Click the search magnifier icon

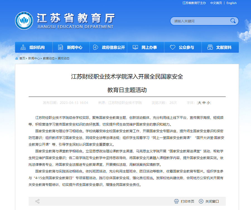pyautogui.click(x=233, y=21)
